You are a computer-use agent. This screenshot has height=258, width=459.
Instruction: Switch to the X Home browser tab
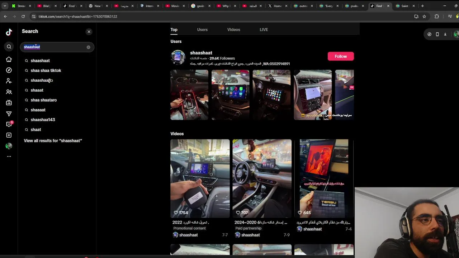[278, 6]
